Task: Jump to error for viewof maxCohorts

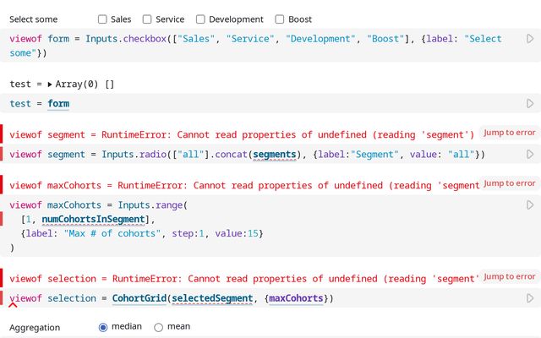Action: pyautogui.click(x=509, y=183)
